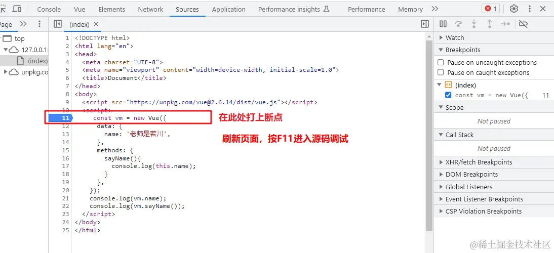Step into next function call
Screen dimensions: 554x253
point(474,24)
